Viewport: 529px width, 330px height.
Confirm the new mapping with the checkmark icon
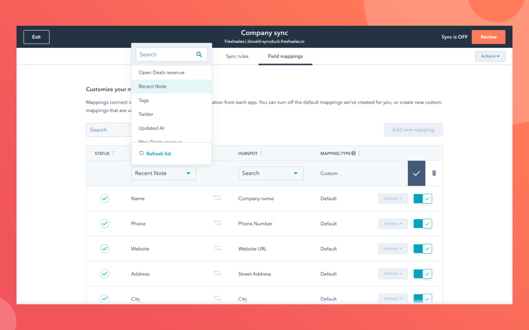[x=416, y=173]
